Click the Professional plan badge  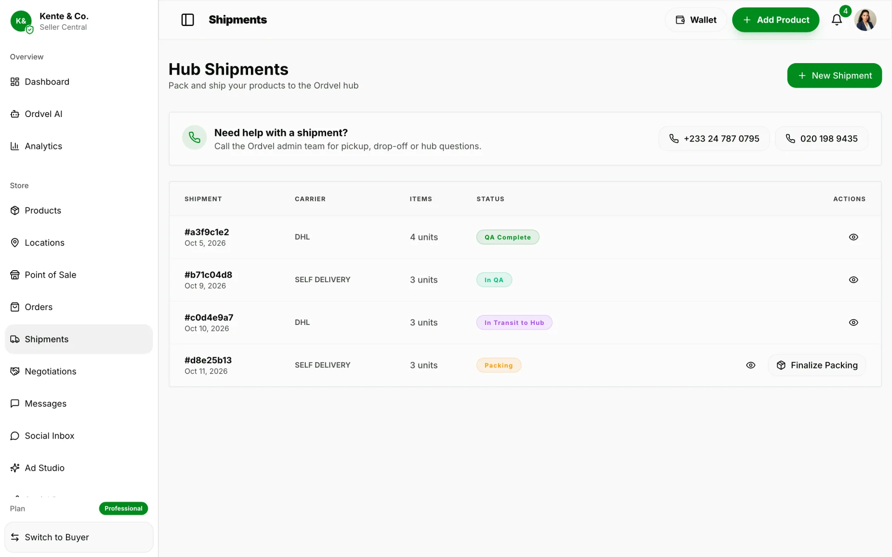click(x=124, y=508)
